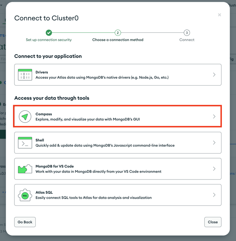Click the Go Back button
This screenshot has width=236, height=241.
coord(25,222)
